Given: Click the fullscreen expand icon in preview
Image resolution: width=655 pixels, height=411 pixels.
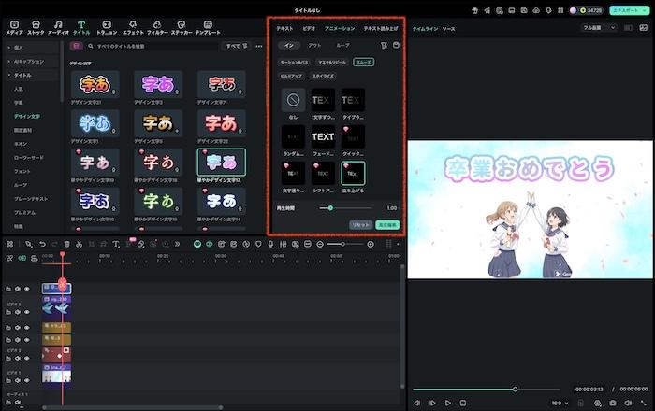Looking at the screenshot, I should click(644, 404).
